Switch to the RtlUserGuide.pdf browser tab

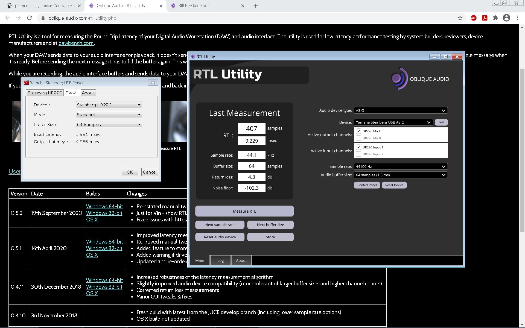tap(207, 6)
